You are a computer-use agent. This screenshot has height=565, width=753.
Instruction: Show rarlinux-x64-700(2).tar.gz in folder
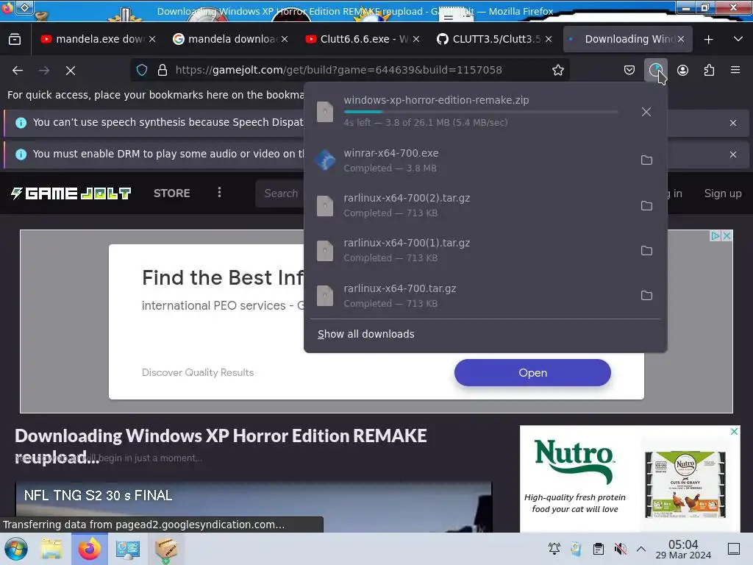tap(646, 206)
